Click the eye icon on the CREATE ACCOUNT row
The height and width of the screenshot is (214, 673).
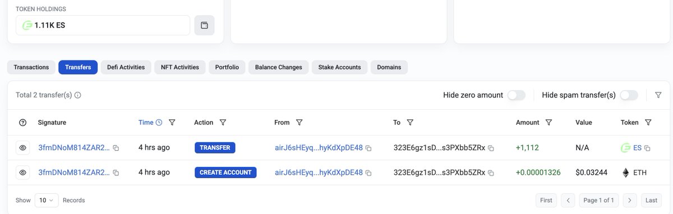pyautogui.click(x=23, y=173)
